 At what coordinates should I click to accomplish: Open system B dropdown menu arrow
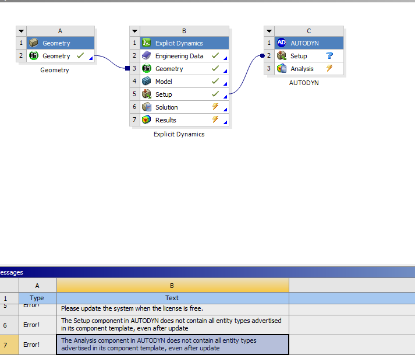[x=134, y=31]
